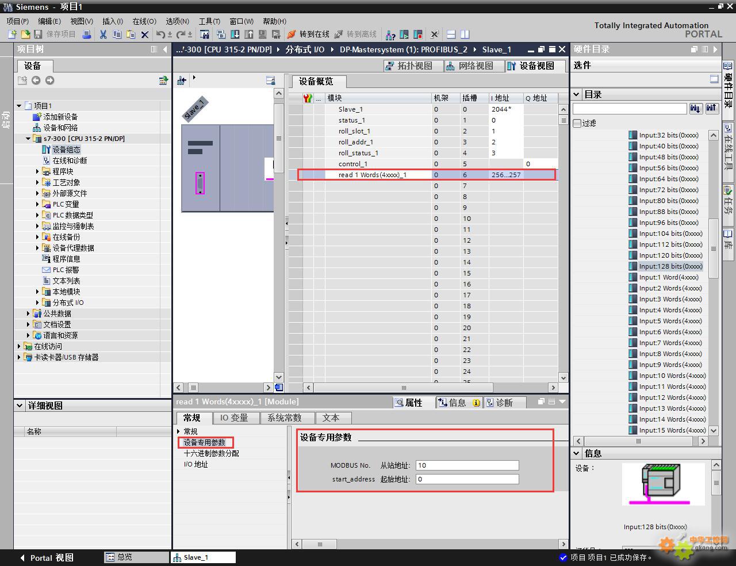This screenshot has height=566, width=736.
Task: Click the search down icon in catalog
Action: (x=696, y=108)
